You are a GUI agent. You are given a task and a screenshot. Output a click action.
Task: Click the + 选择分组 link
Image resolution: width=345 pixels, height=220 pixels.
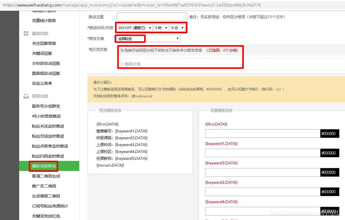coord(131,64)
